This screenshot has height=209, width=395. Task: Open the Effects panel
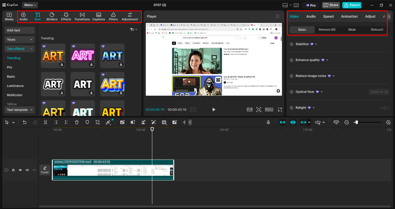(x=66, y=16)
